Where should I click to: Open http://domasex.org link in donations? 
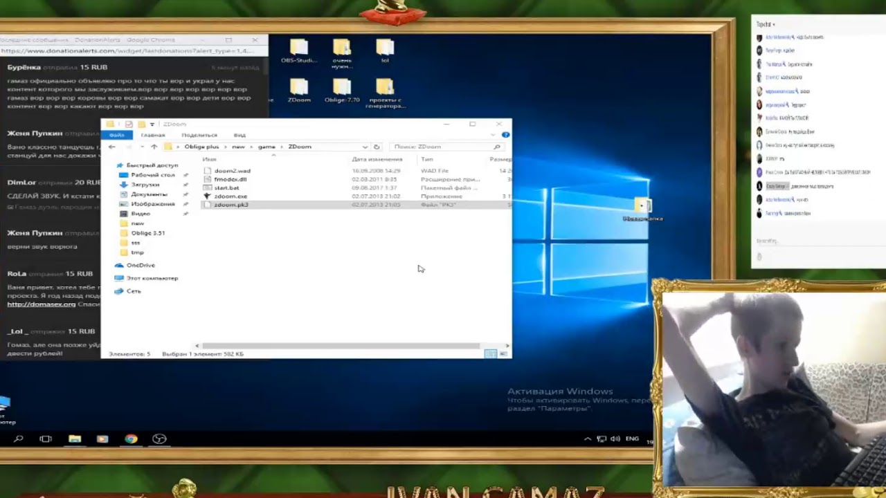pyautogui.click(x=42, y=304)
